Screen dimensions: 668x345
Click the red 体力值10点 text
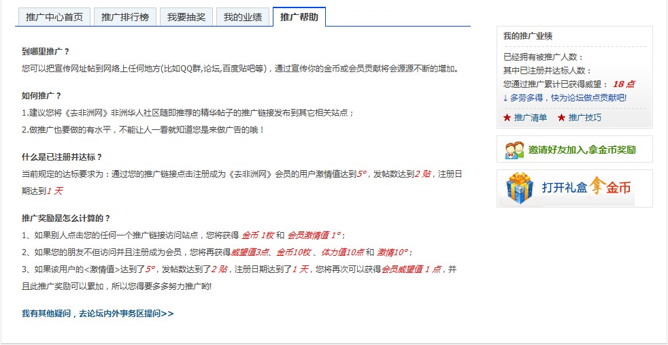343,252
